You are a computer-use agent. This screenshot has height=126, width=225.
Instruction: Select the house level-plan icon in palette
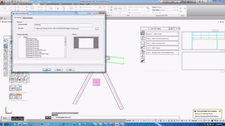click(143, 42)
